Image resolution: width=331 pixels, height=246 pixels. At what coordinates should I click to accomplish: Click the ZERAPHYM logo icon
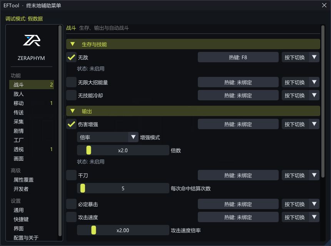(32, 40)
